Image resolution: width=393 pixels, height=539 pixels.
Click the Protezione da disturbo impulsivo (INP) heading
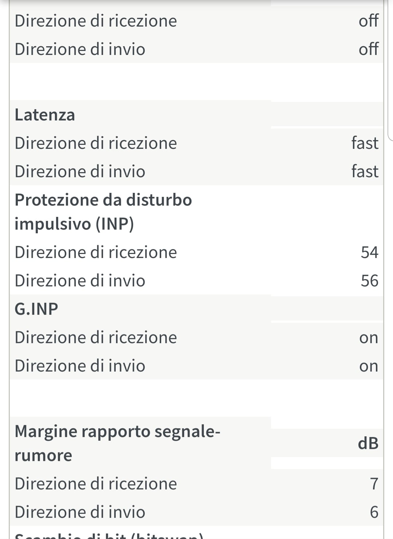tap(103, 211)
